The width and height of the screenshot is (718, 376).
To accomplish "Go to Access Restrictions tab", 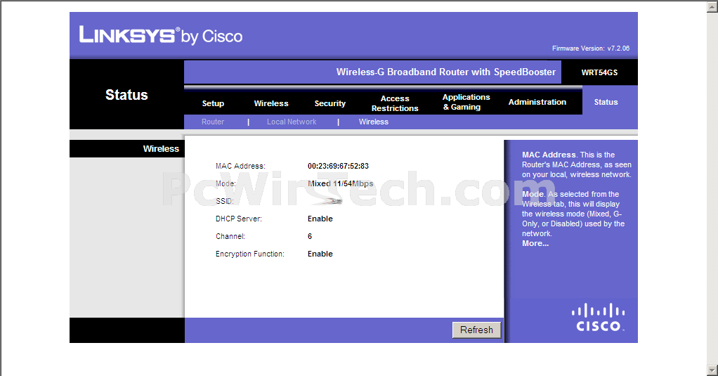I will click(x=395, y=103).
